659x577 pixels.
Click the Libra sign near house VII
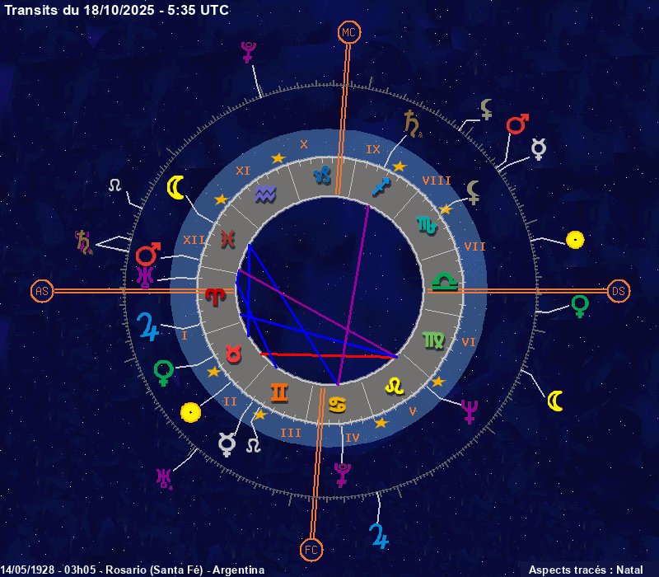tap(445, 282)
